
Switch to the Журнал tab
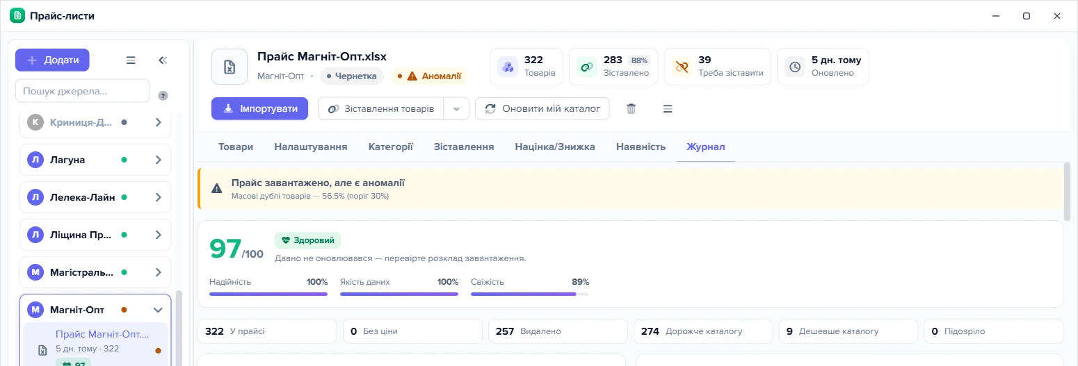point(706,147)
